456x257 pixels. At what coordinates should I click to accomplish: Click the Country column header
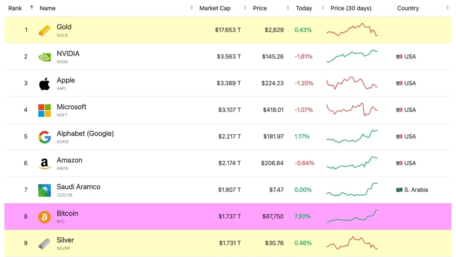pos(408,8)
